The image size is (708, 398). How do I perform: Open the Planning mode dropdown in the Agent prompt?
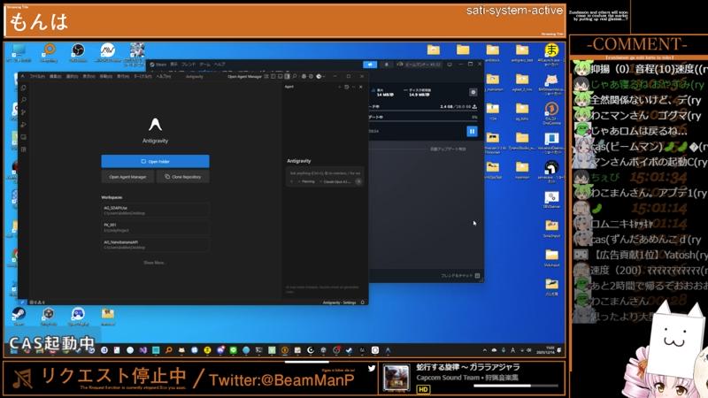[307, 181]
